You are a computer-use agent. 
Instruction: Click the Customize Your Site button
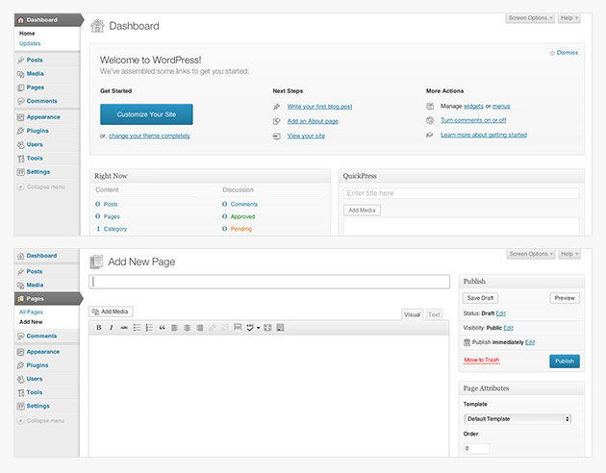tap(146, 114)
